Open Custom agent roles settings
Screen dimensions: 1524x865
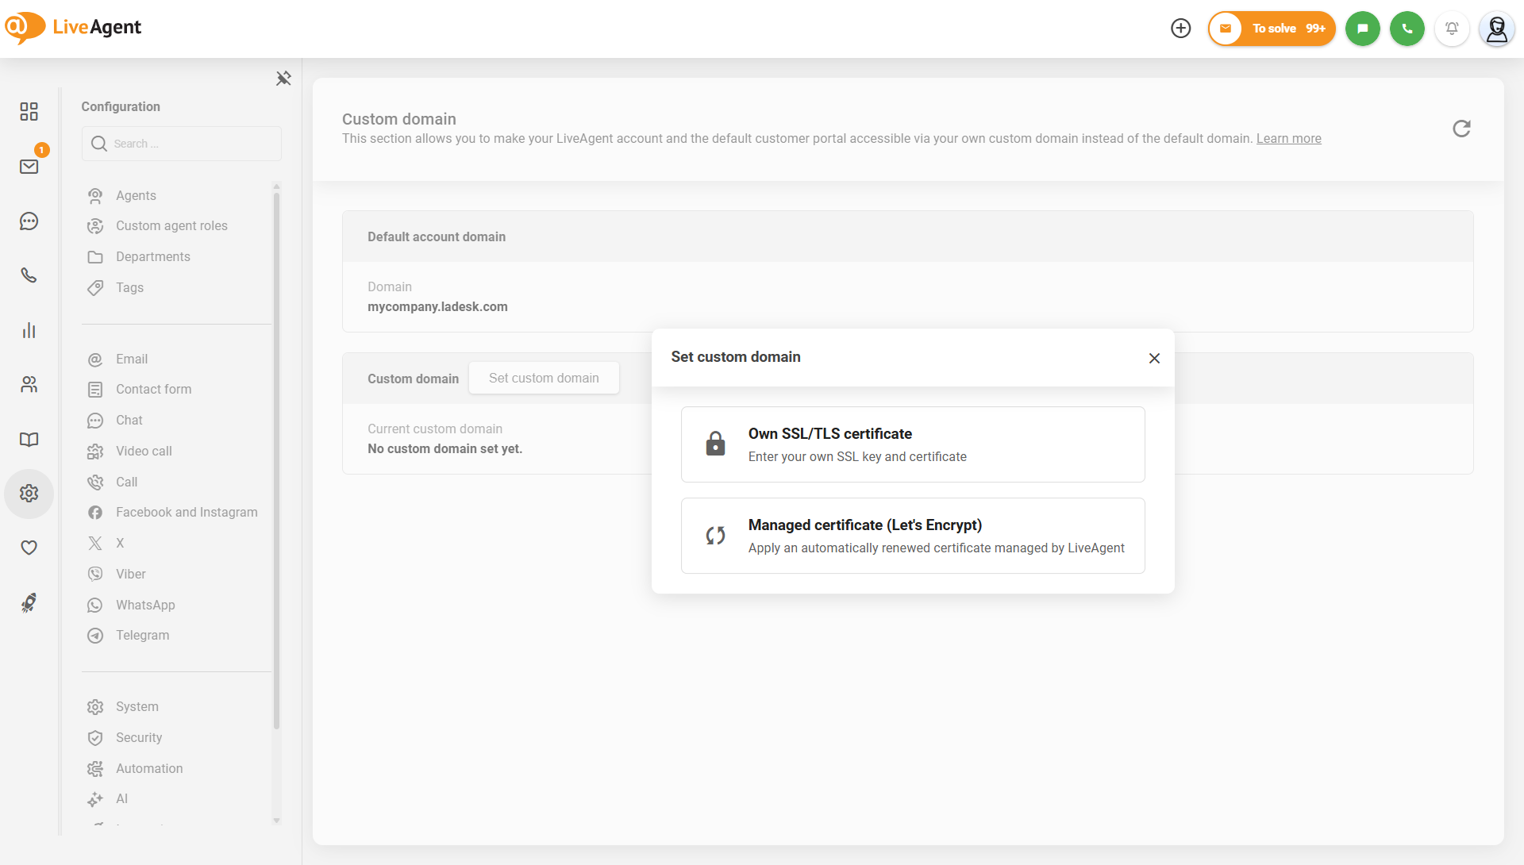[x=171, y=226]
